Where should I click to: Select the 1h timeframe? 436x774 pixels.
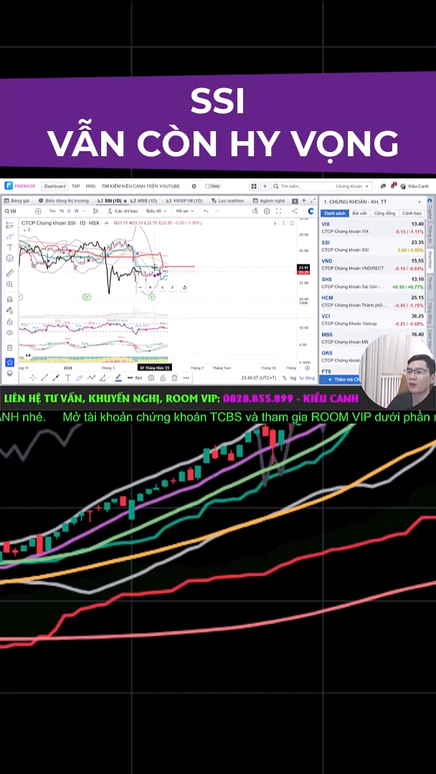coord(62,211)
